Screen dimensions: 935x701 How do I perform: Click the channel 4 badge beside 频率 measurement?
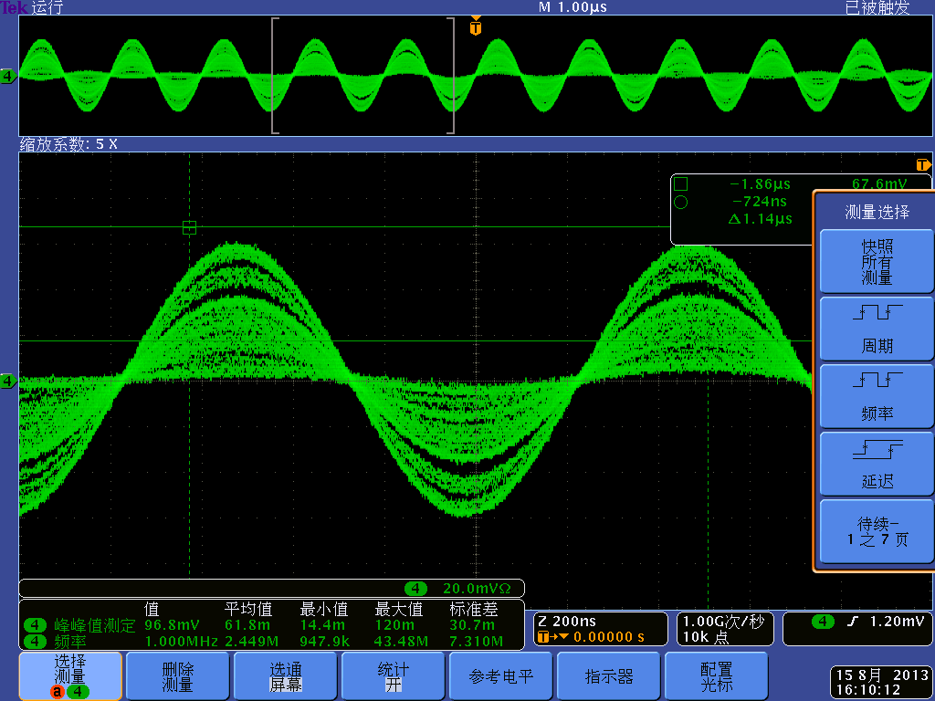tap(36, 642)
